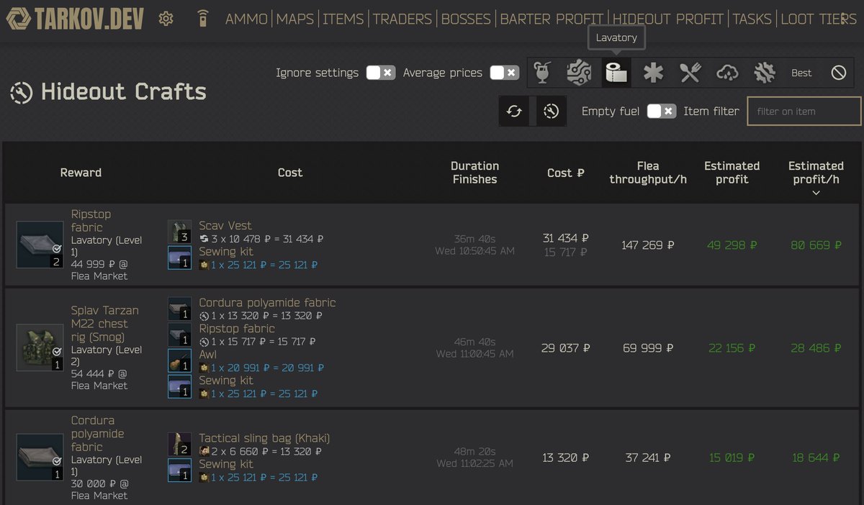Viewport: 864px width, 505px height.
Task: Follow the Sewing kit link
Action: (x=225, y=252)
